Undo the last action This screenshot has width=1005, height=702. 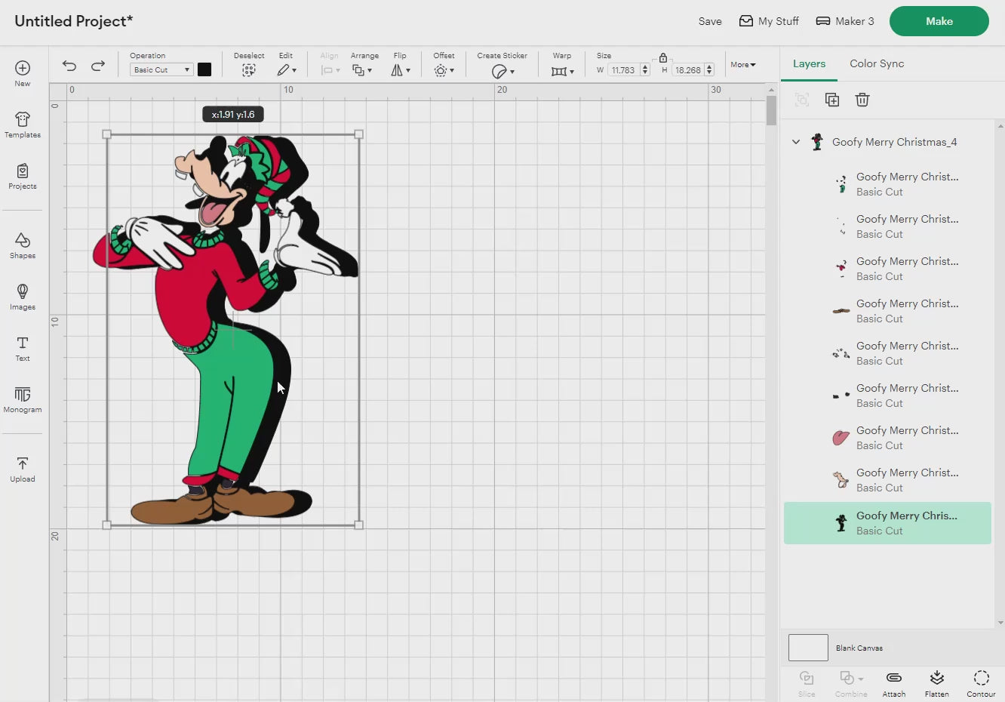(69, 66)
